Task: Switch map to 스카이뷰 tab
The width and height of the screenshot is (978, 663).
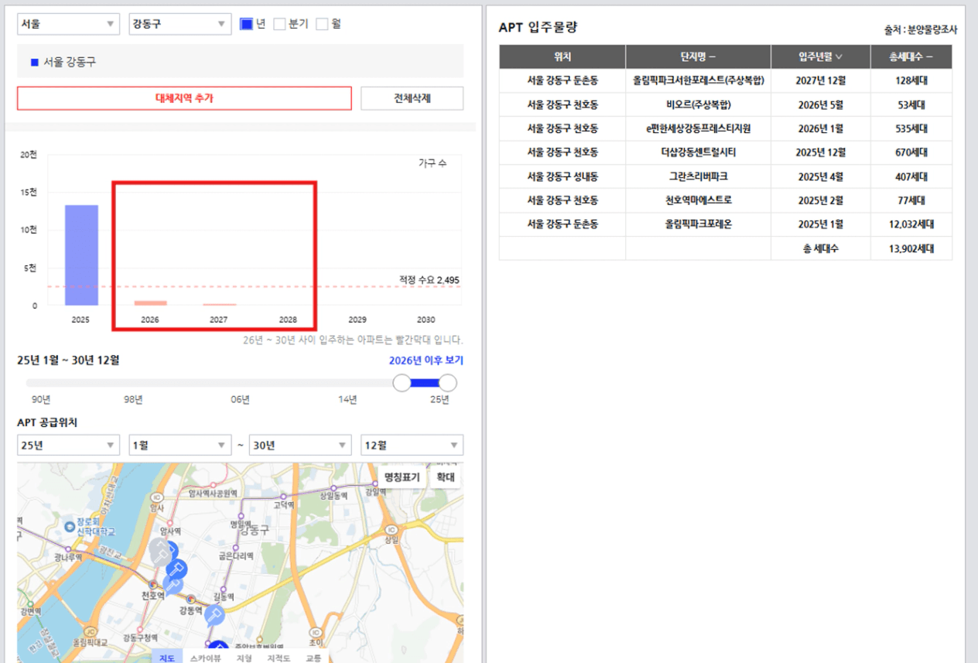Action: pyautogui.click(x=206, y=658)
